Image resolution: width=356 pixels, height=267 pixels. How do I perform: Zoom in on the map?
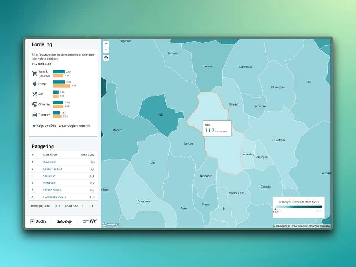coord(106,44)
